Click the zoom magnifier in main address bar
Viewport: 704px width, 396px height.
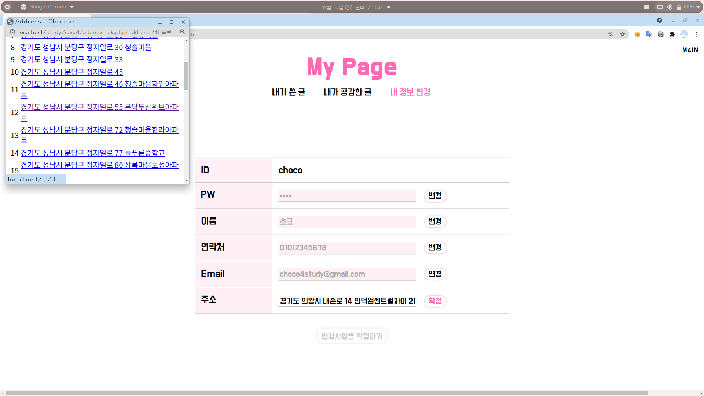click(x=611, y=34)
